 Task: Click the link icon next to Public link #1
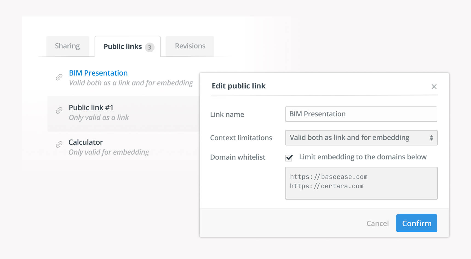[59, 111]
